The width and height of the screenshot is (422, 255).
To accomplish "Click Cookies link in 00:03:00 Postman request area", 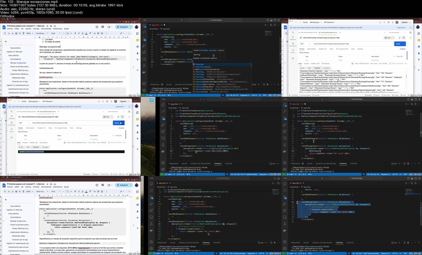I will [402, 49].
